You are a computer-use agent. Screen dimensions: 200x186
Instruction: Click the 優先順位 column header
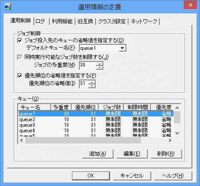pyautogui.click(x=85, y=107)
